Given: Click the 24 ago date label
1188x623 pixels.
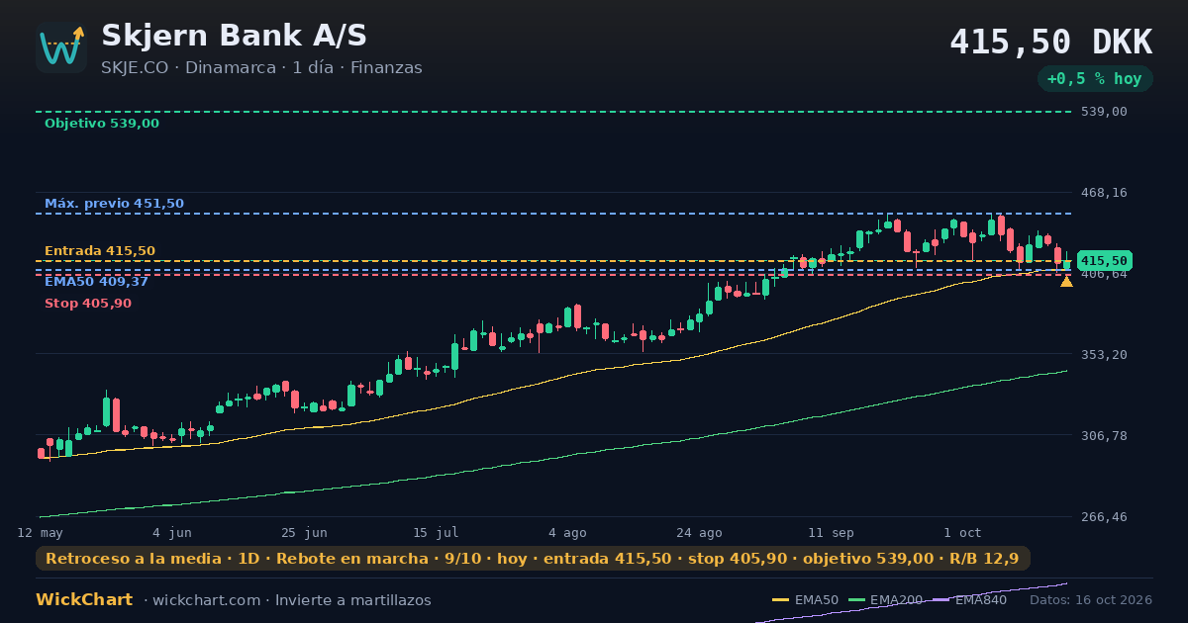Looking at the screenshot, I should (x=699, y=533).
